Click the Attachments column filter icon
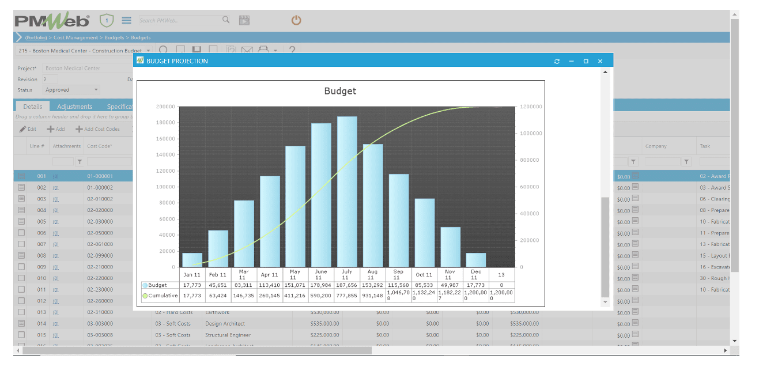759x367 pixels. [80, 162]
